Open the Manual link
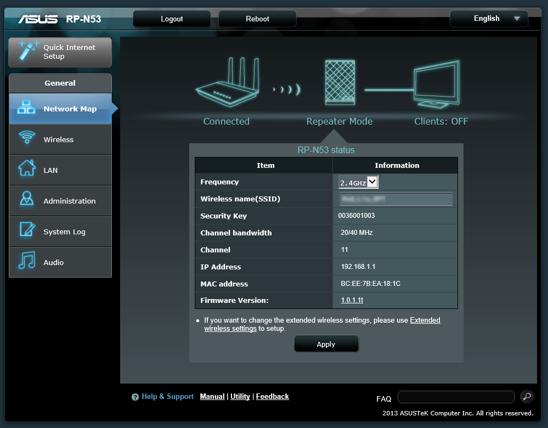The width and height of the screenshot is (548, 428). coord(212,397)
